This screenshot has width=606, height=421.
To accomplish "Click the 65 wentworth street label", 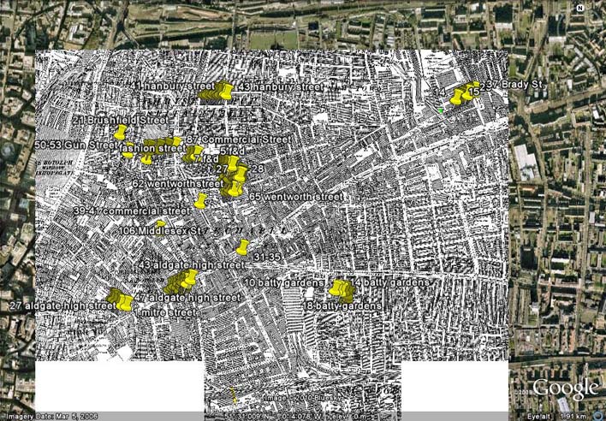I will coord(296,197).
